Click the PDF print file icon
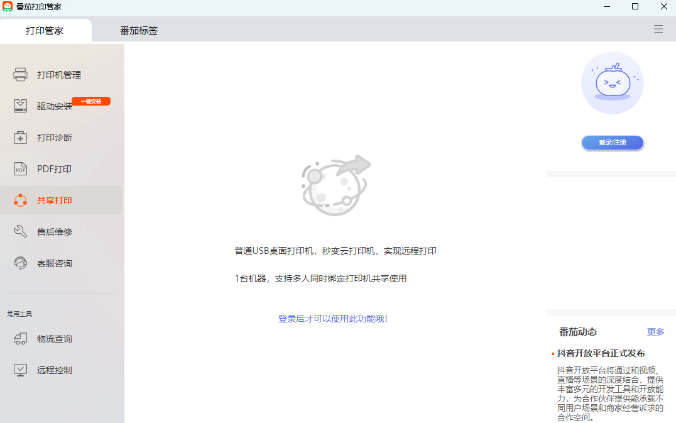 click(x=20, y=169)
